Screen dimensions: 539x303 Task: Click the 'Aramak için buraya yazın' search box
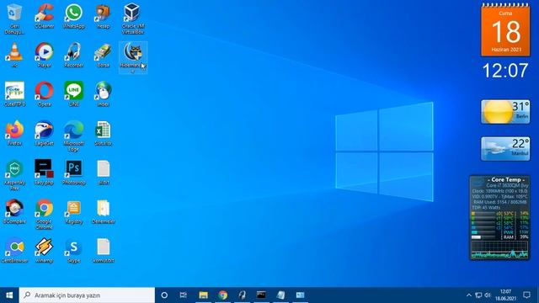point(87,295)
